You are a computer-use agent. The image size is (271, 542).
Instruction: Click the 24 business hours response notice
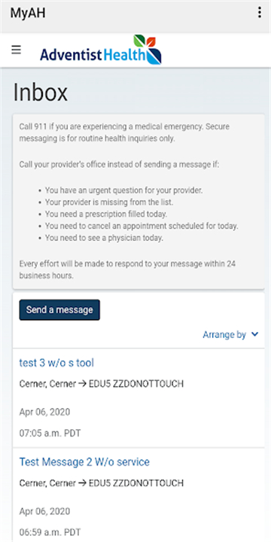[127, 270]
